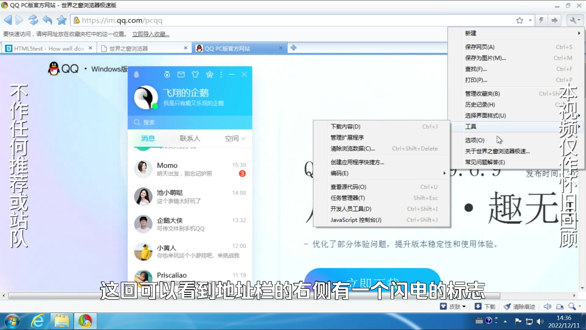Click the volume icon in system tray
This screenshot has width=586, height=330.
click(540, 321)
